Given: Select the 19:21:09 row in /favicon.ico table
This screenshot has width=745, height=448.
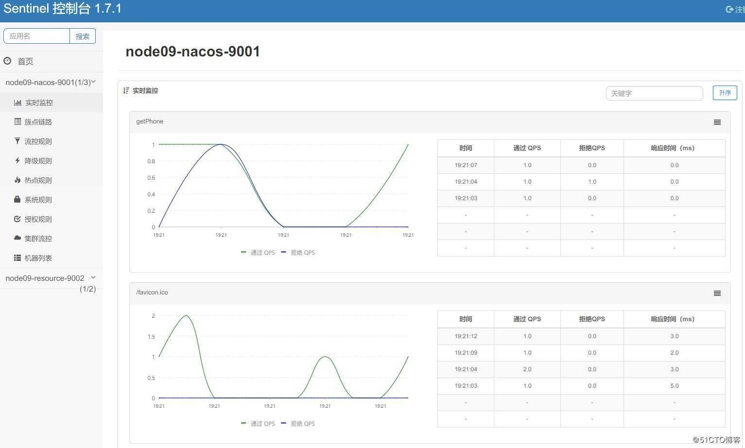Looking at the screenshot, I should tap(581, 353).
